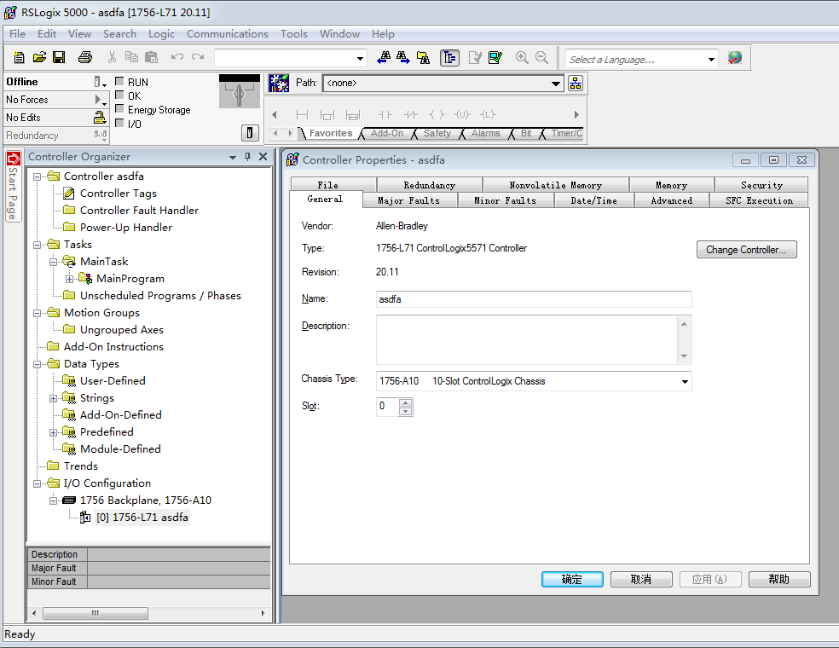Screen dimensions: 839x648
Task: Open the Select a Language dropdown
Action: coord(711,59)
